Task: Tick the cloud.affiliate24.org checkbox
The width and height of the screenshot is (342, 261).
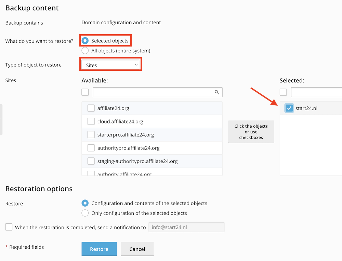Action: pos(91,121)
